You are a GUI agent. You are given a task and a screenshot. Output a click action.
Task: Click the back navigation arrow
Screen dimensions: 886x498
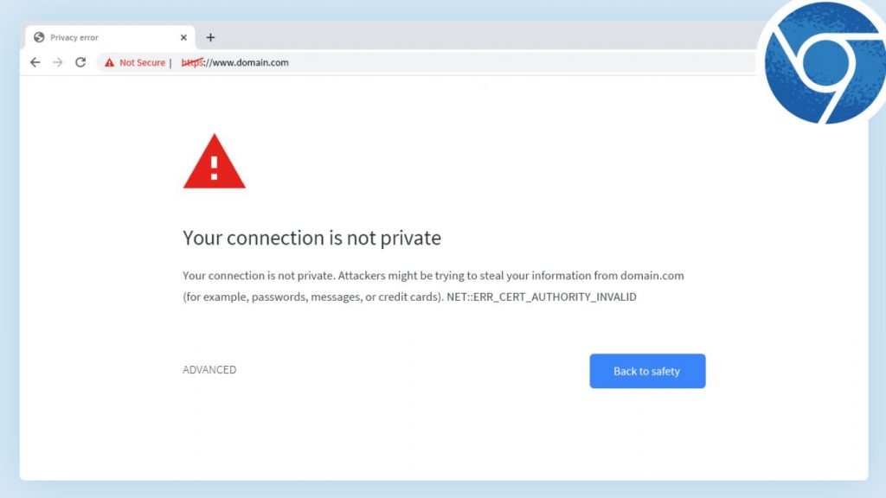coord(35,62)
